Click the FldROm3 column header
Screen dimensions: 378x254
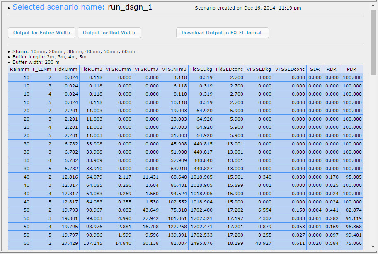point(92,69)
